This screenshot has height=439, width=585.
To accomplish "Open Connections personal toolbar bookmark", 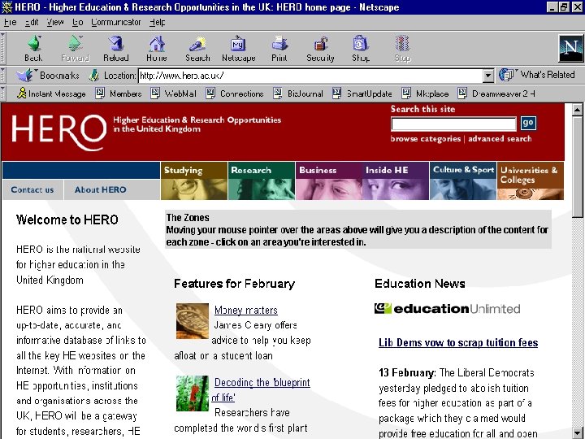I will 235,93.
